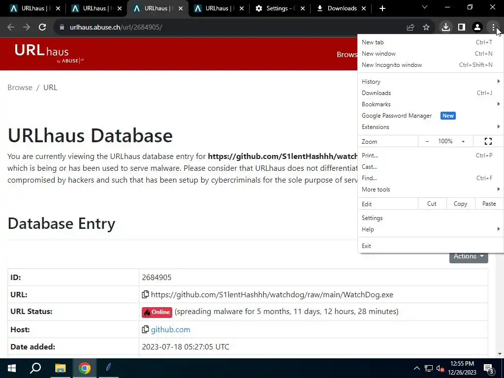The width and height of the screenshot is (504, 378).
Task: Click the page scrollbar down arrow
Action: pos(499,354)
